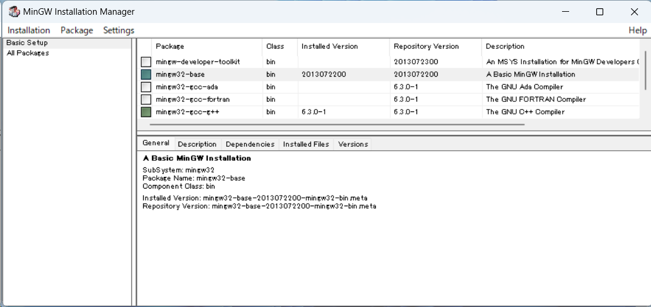
Task: Open the Installation menu
Action: pyautogui.click(x=29, y=30)
